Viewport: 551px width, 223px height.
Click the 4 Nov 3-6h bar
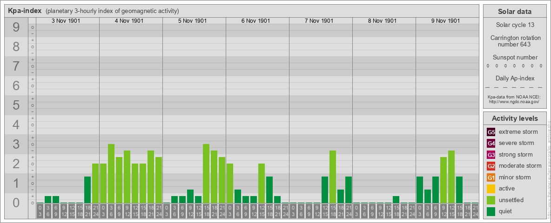111,174
